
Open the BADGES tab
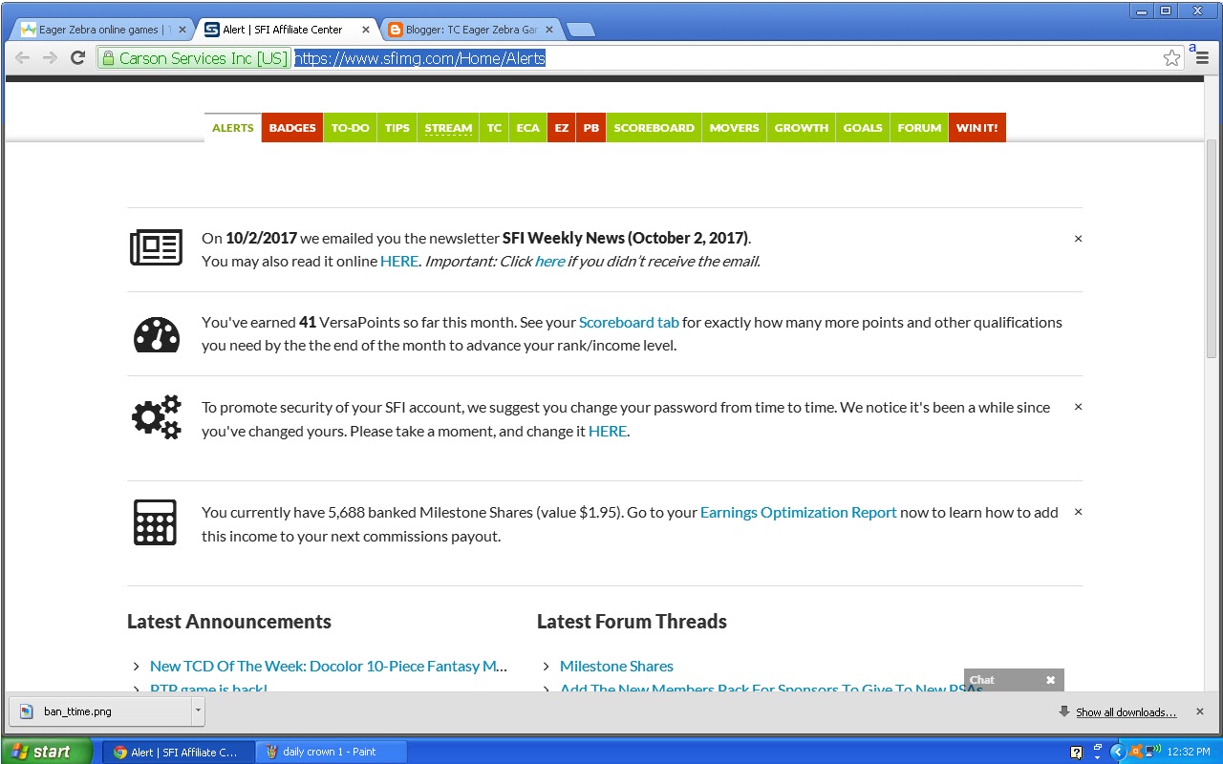tap(292, 128)
